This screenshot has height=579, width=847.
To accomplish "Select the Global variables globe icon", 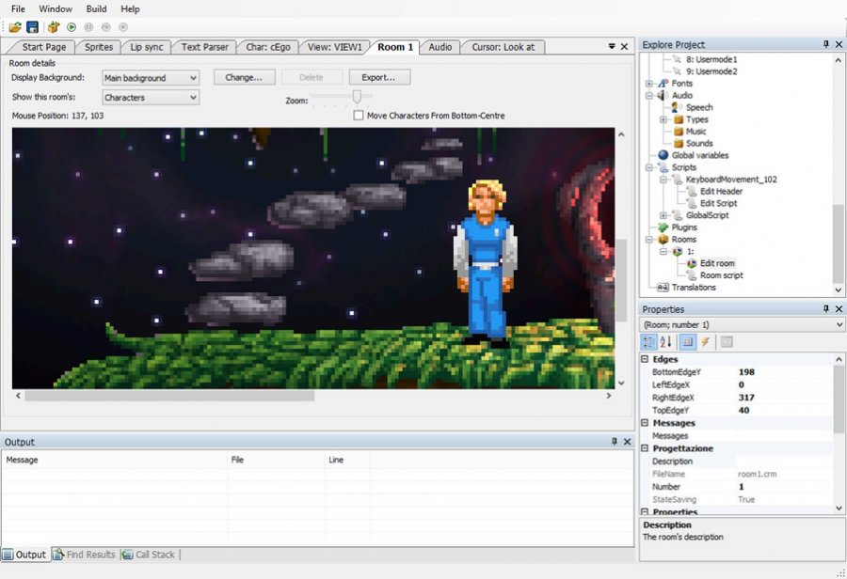I will point(663,155).
